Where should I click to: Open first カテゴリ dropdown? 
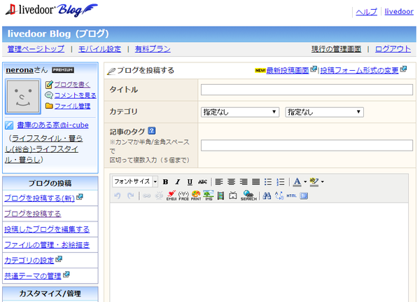click(240, 112)
